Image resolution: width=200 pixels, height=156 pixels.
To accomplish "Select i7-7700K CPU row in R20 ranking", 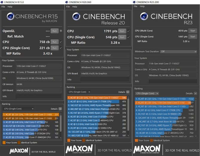I will coord(97,102).
